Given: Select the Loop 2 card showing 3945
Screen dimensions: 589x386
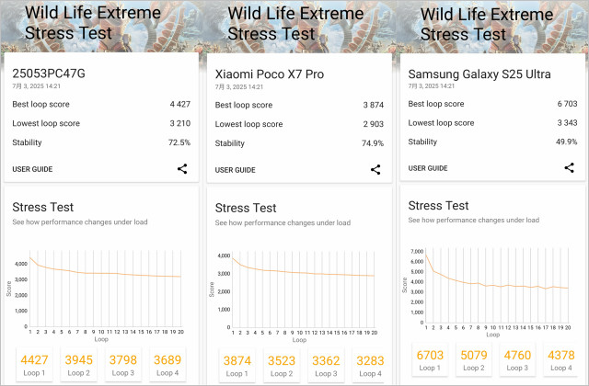Looking at the screenshot, I should (80, 365).
